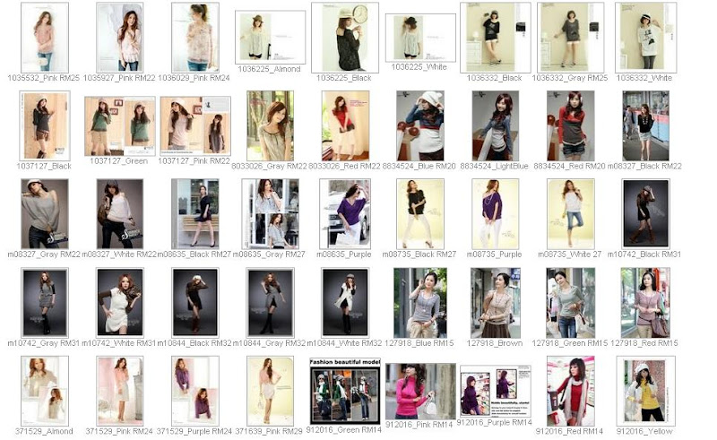The width and height of the screenshot is (717, 440).
Task: Select the 8033026_Gray RM22 photo thumbnail
Action: [x=270, y=125]
